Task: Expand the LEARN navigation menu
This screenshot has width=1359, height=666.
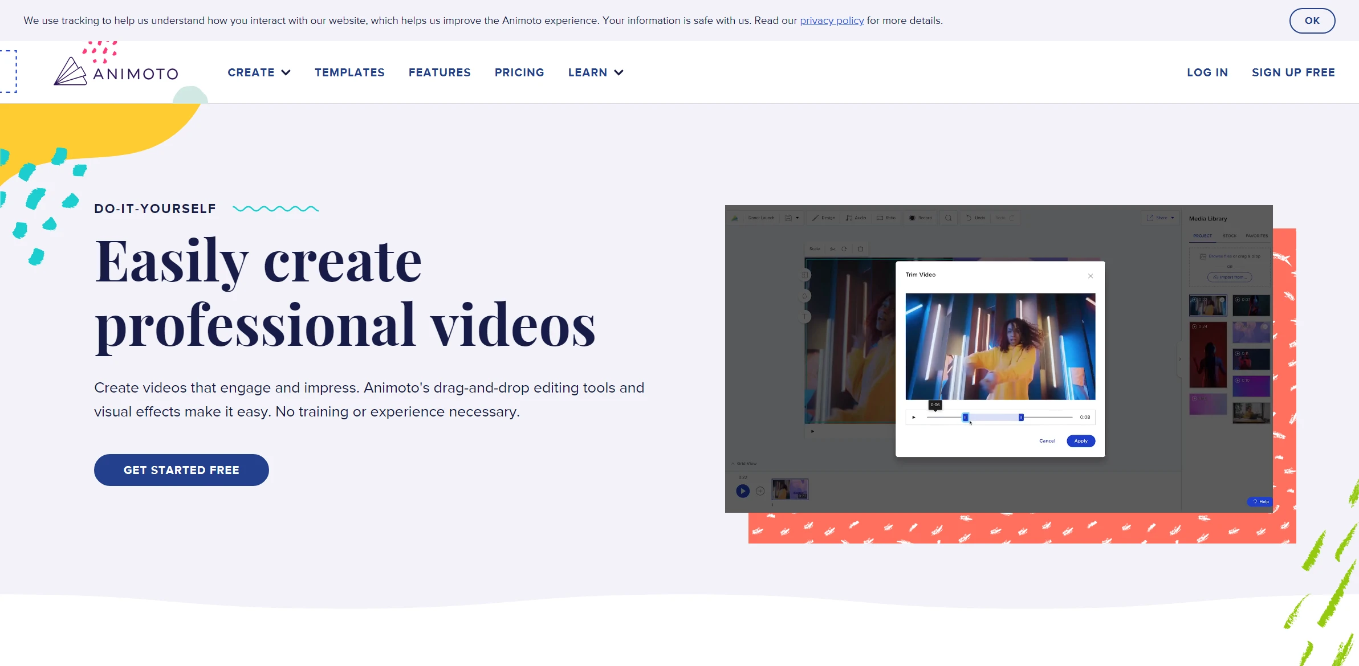Action: (596, 72)
